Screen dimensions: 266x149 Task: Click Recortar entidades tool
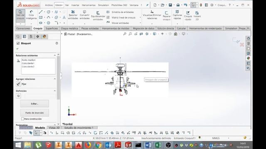pyautogui.click(x=73, y=15)
